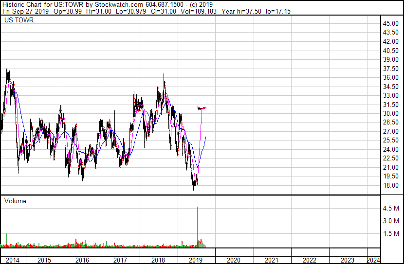Image resolution: width=404 pixels, height=264 pixels.
Task: Click the 45.00 price axis label
Action: point(391,24)
